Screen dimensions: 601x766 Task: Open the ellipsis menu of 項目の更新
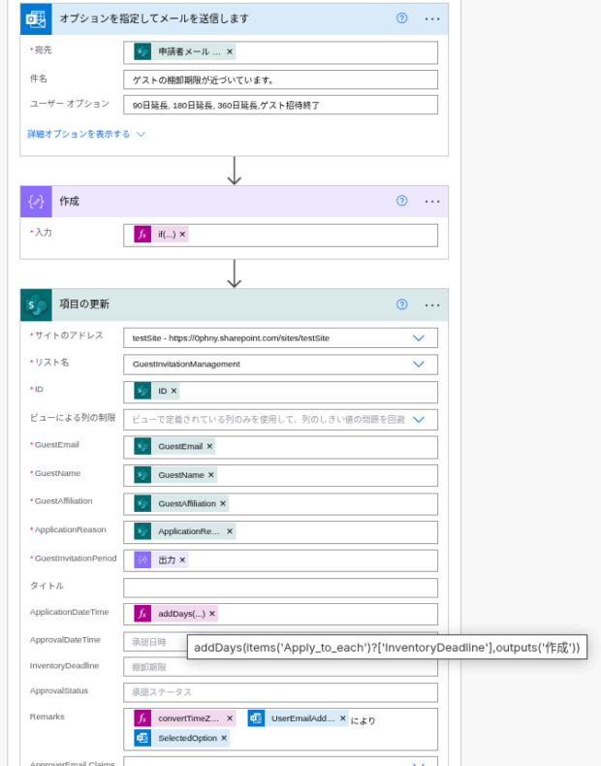tap(432, 304)
